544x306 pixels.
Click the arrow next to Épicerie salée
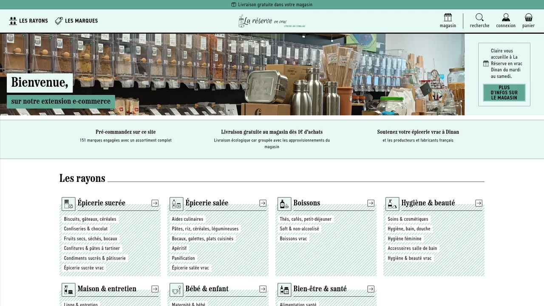(263, 203)
